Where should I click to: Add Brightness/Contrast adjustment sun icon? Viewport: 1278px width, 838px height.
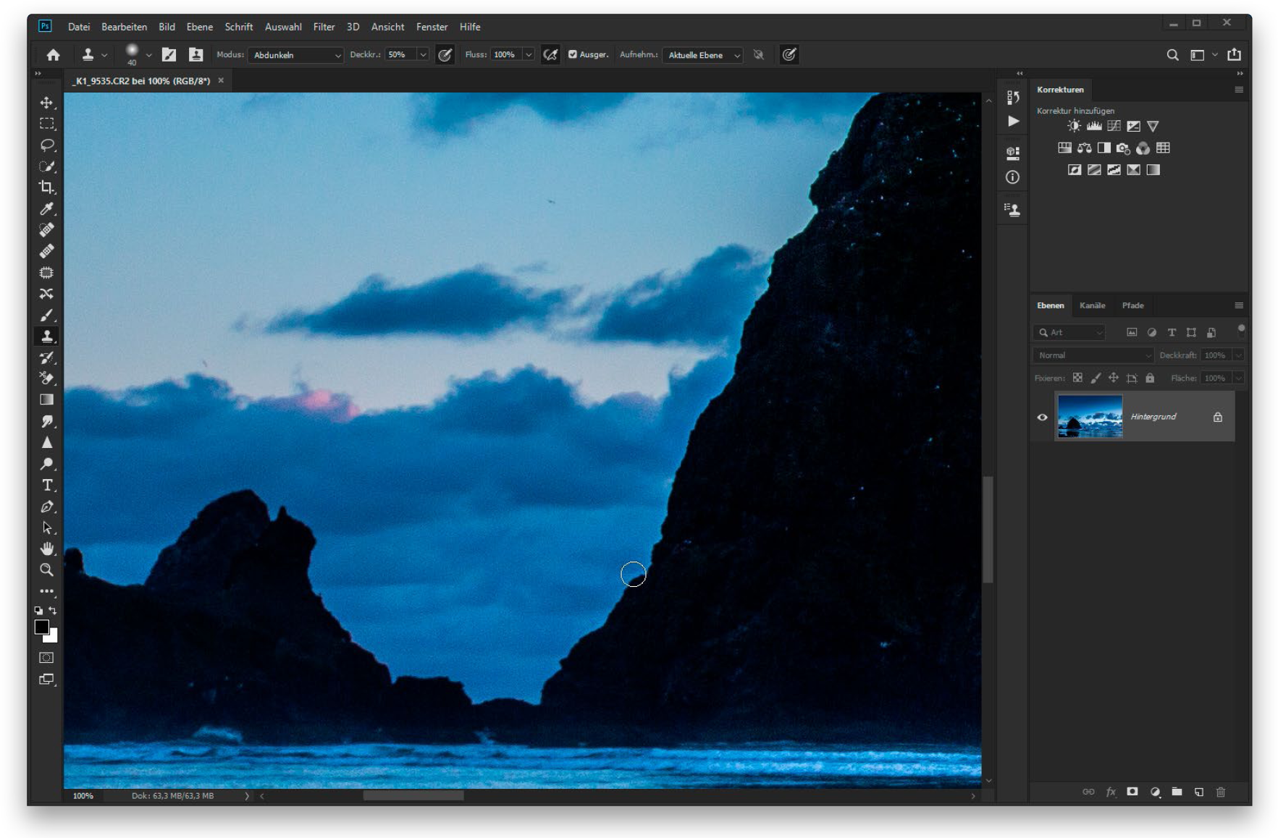[x=1074, y=126]
